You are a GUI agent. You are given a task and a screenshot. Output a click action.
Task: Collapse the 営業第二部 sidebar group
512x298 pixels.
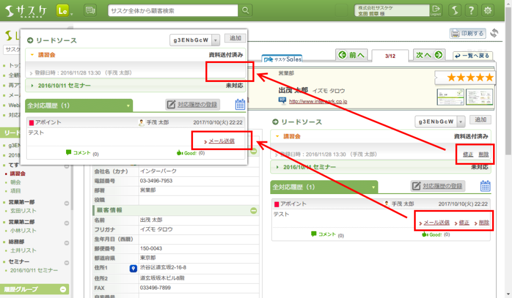point(67,223)
